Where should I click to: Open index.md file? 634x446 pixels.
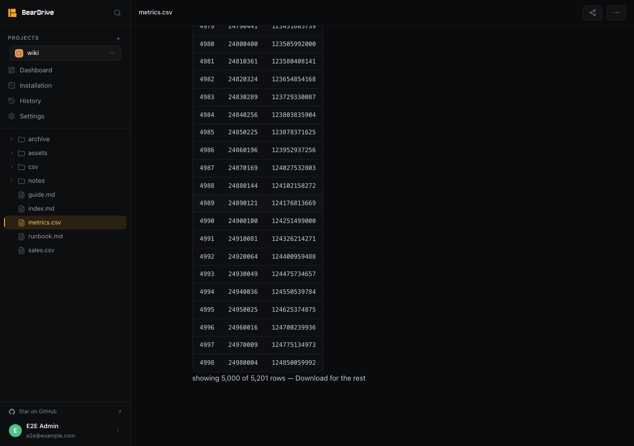coord(65,209)
